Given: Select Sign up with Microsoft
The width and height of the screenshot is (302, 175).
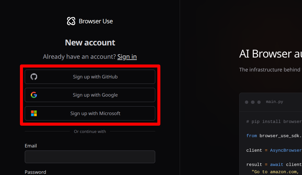Looking at the screenshot, I should [x=90, y=113].
